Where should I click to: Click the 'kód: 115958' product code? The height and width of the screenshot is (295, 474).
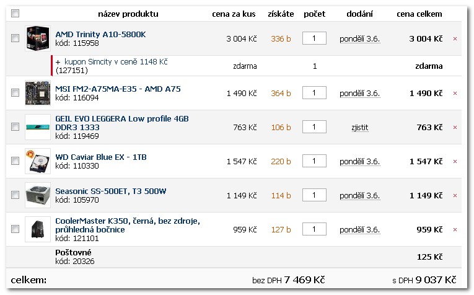[77, 43]
